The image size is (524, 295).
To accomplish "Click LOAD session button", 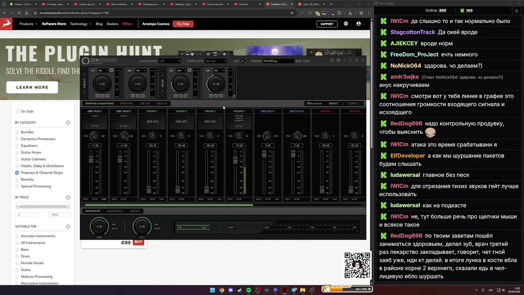I will click(306, 61).
